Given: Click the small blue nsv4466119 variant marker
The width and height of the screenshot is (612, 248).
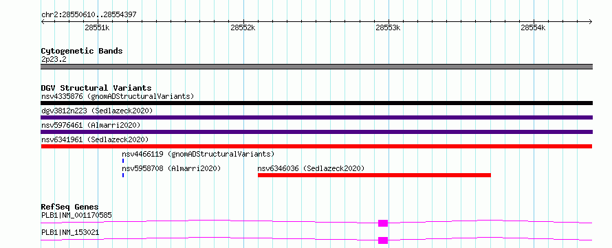Looking at the screenshot, I should (123, 161).
